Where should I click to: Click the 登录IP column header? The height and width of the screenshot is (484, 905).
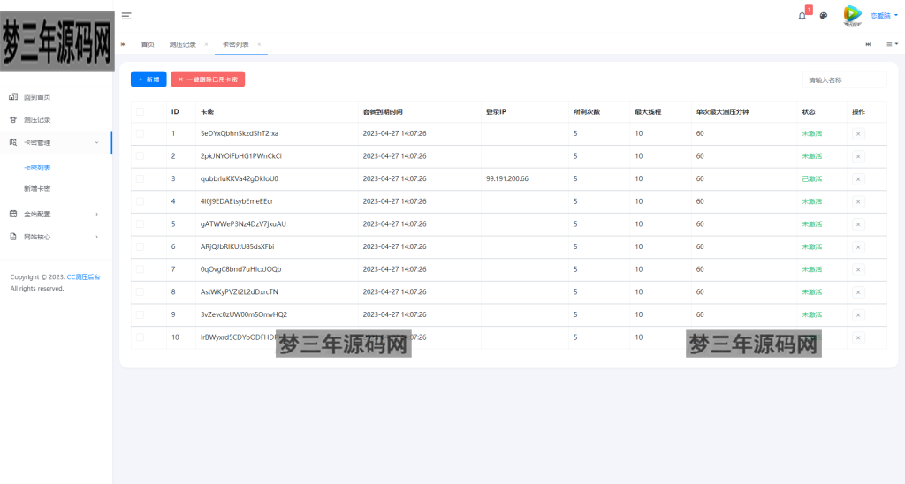click(x=496, y=112)
